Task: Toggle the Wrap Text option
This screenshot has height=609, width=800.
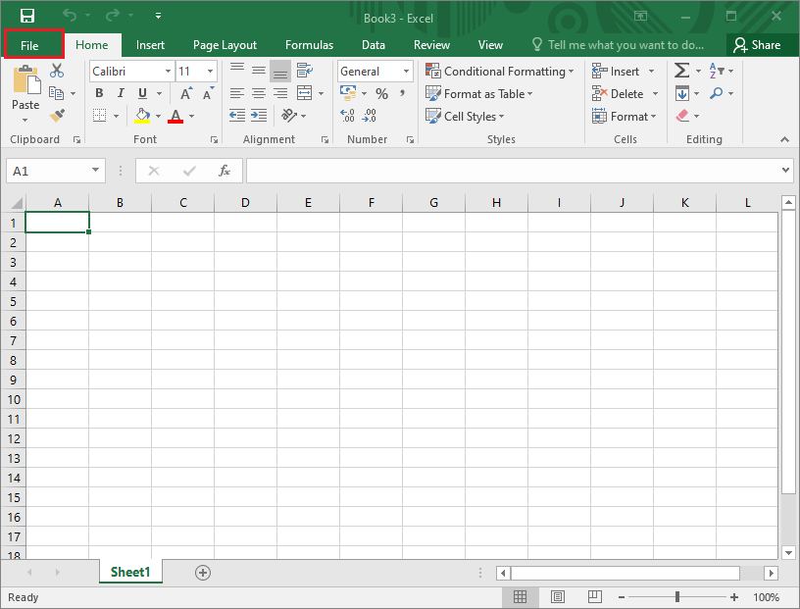Action: pyautogui.click(x=303, y=70)
